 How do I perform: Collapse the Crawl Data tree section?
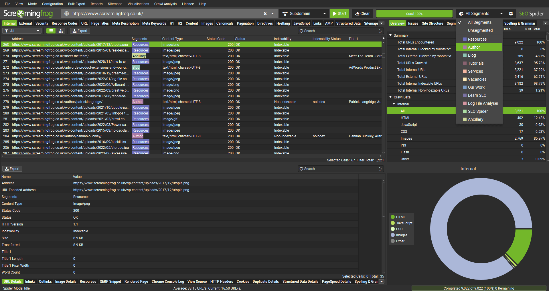pos(390,97)
